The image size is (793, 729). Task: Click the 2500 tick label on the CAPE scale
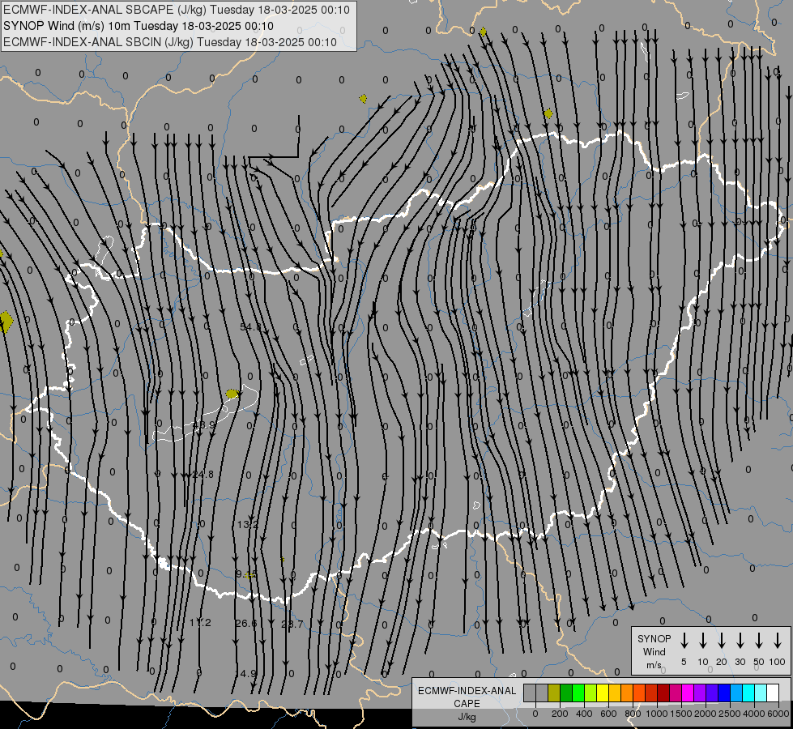click(730, 714)
